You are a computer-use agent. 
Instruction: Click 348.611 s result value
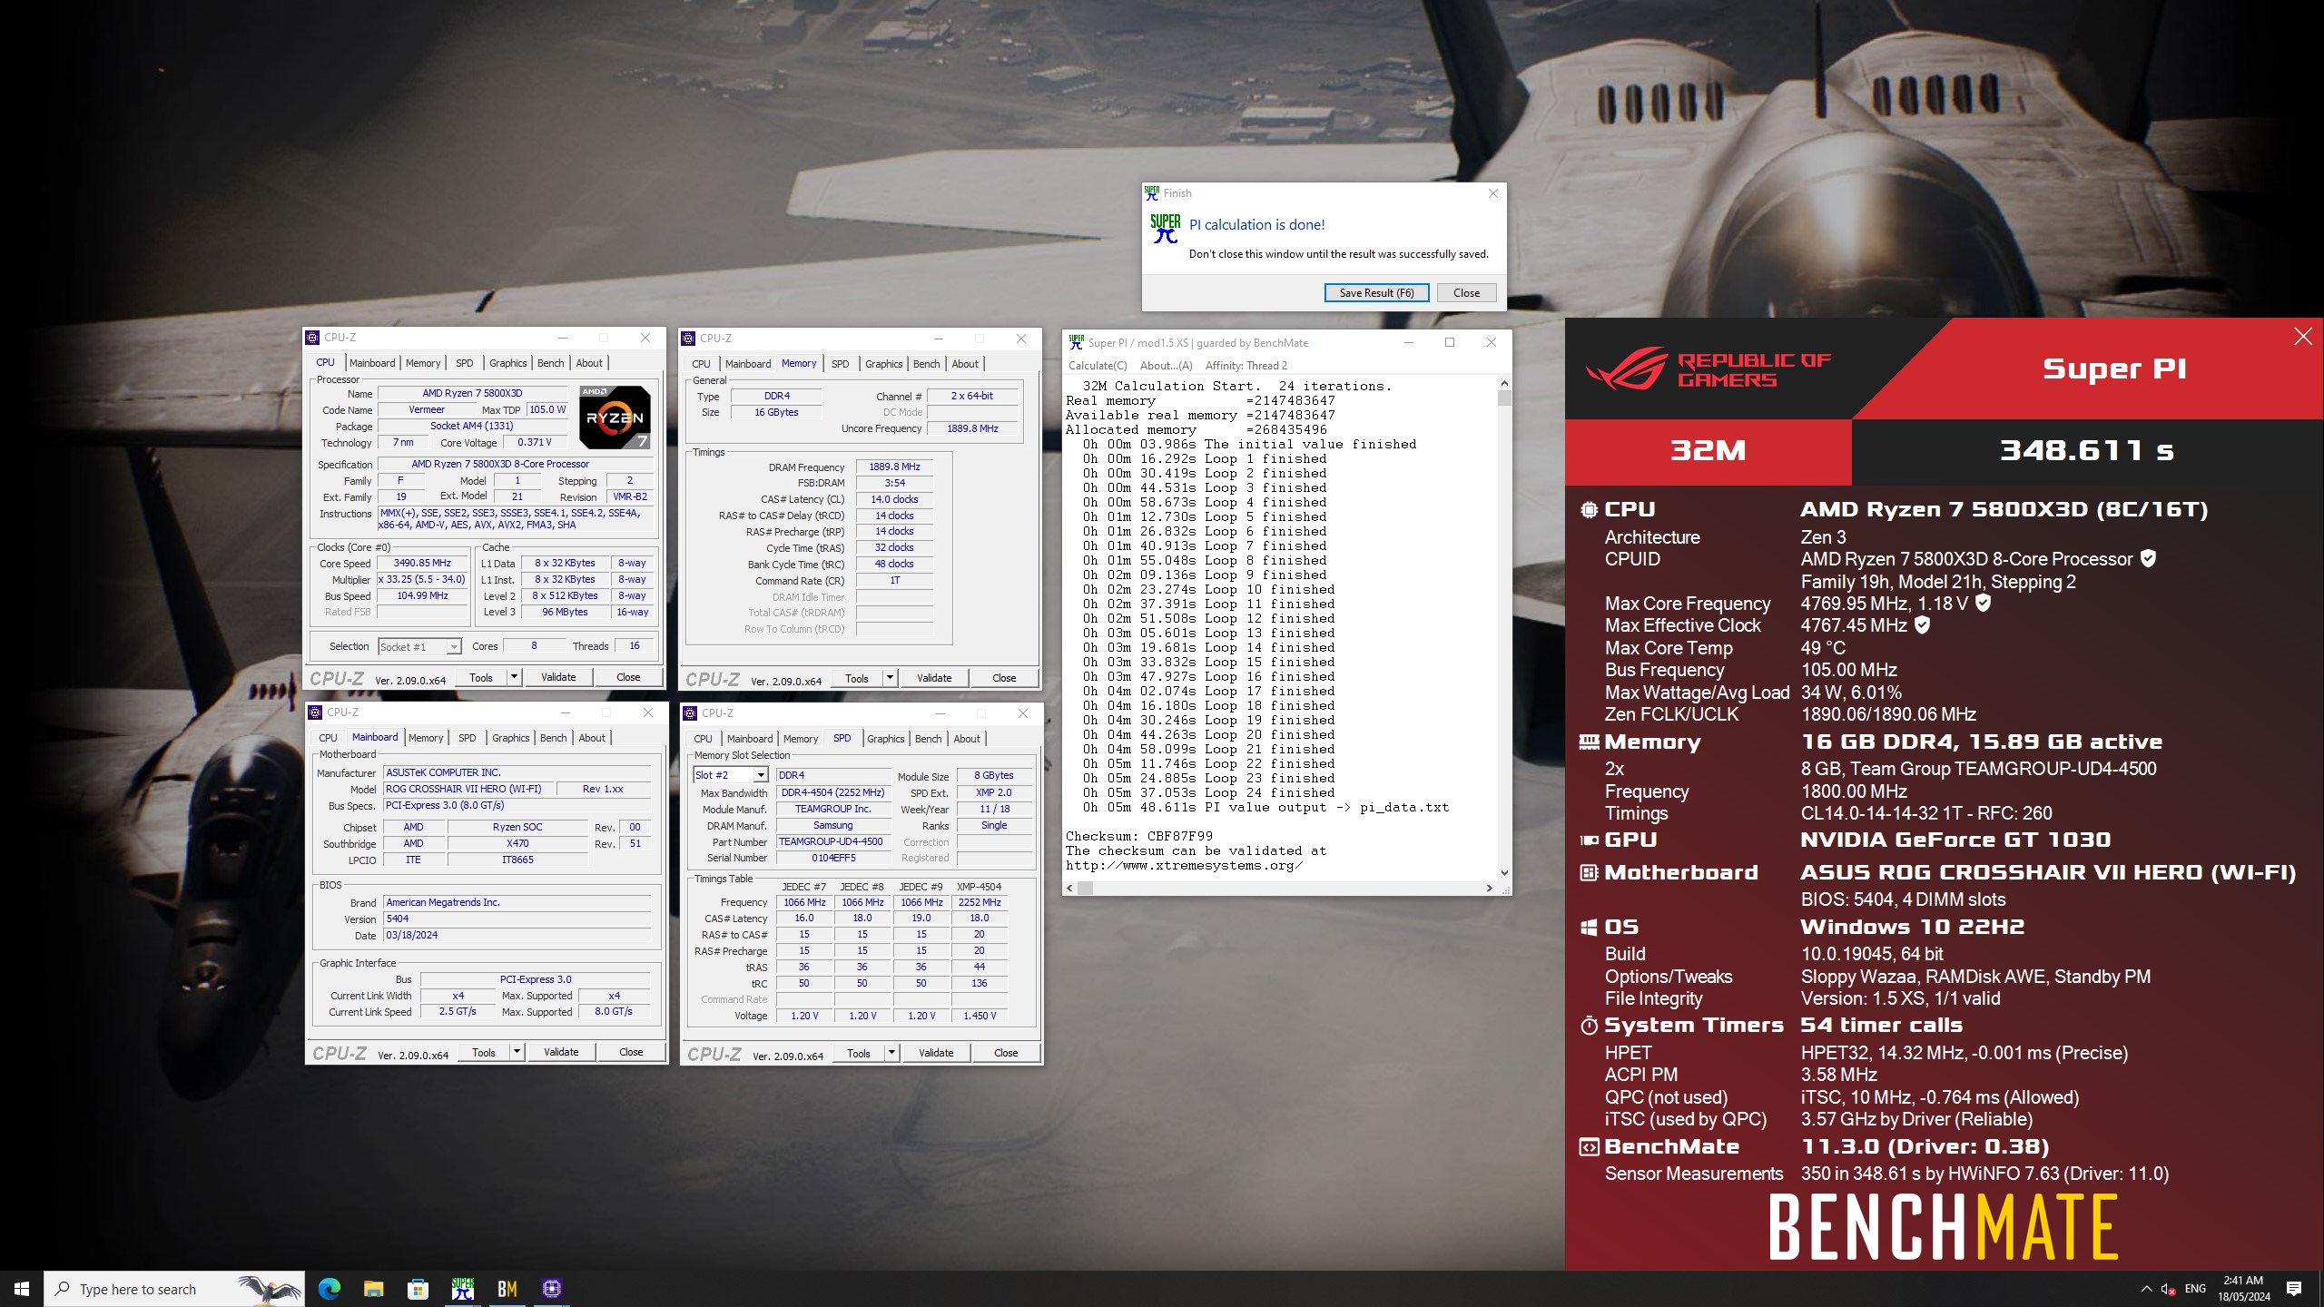pos(2086,450)
